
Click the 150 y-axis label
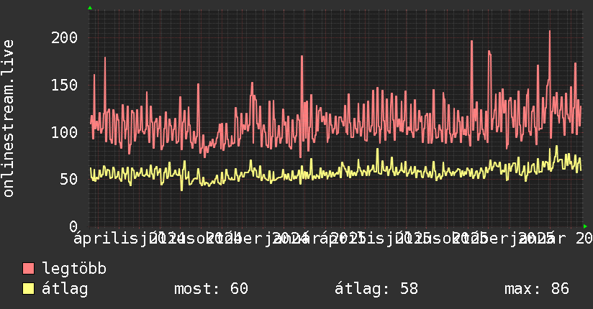[x=65, y=85]
